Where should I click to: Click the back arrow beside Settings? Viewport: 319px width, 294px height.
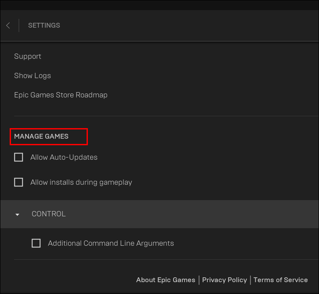tap(8, 25)
